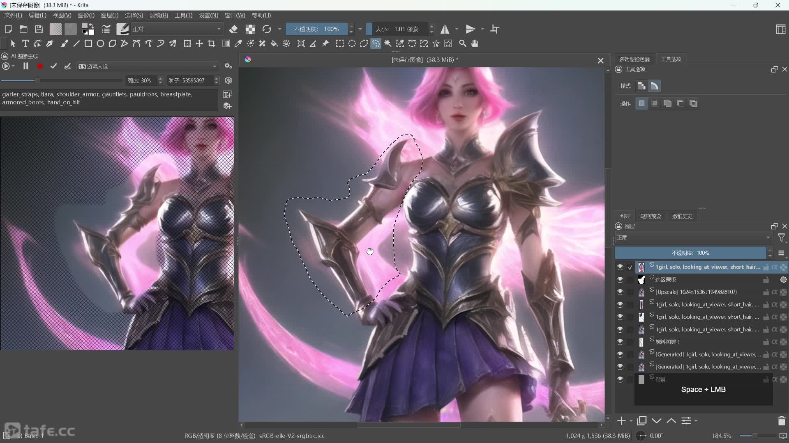Apply the AI result checkmark button
Image resolution: width=789 pixels, height=443 pixels.
(x=53, y=66)
